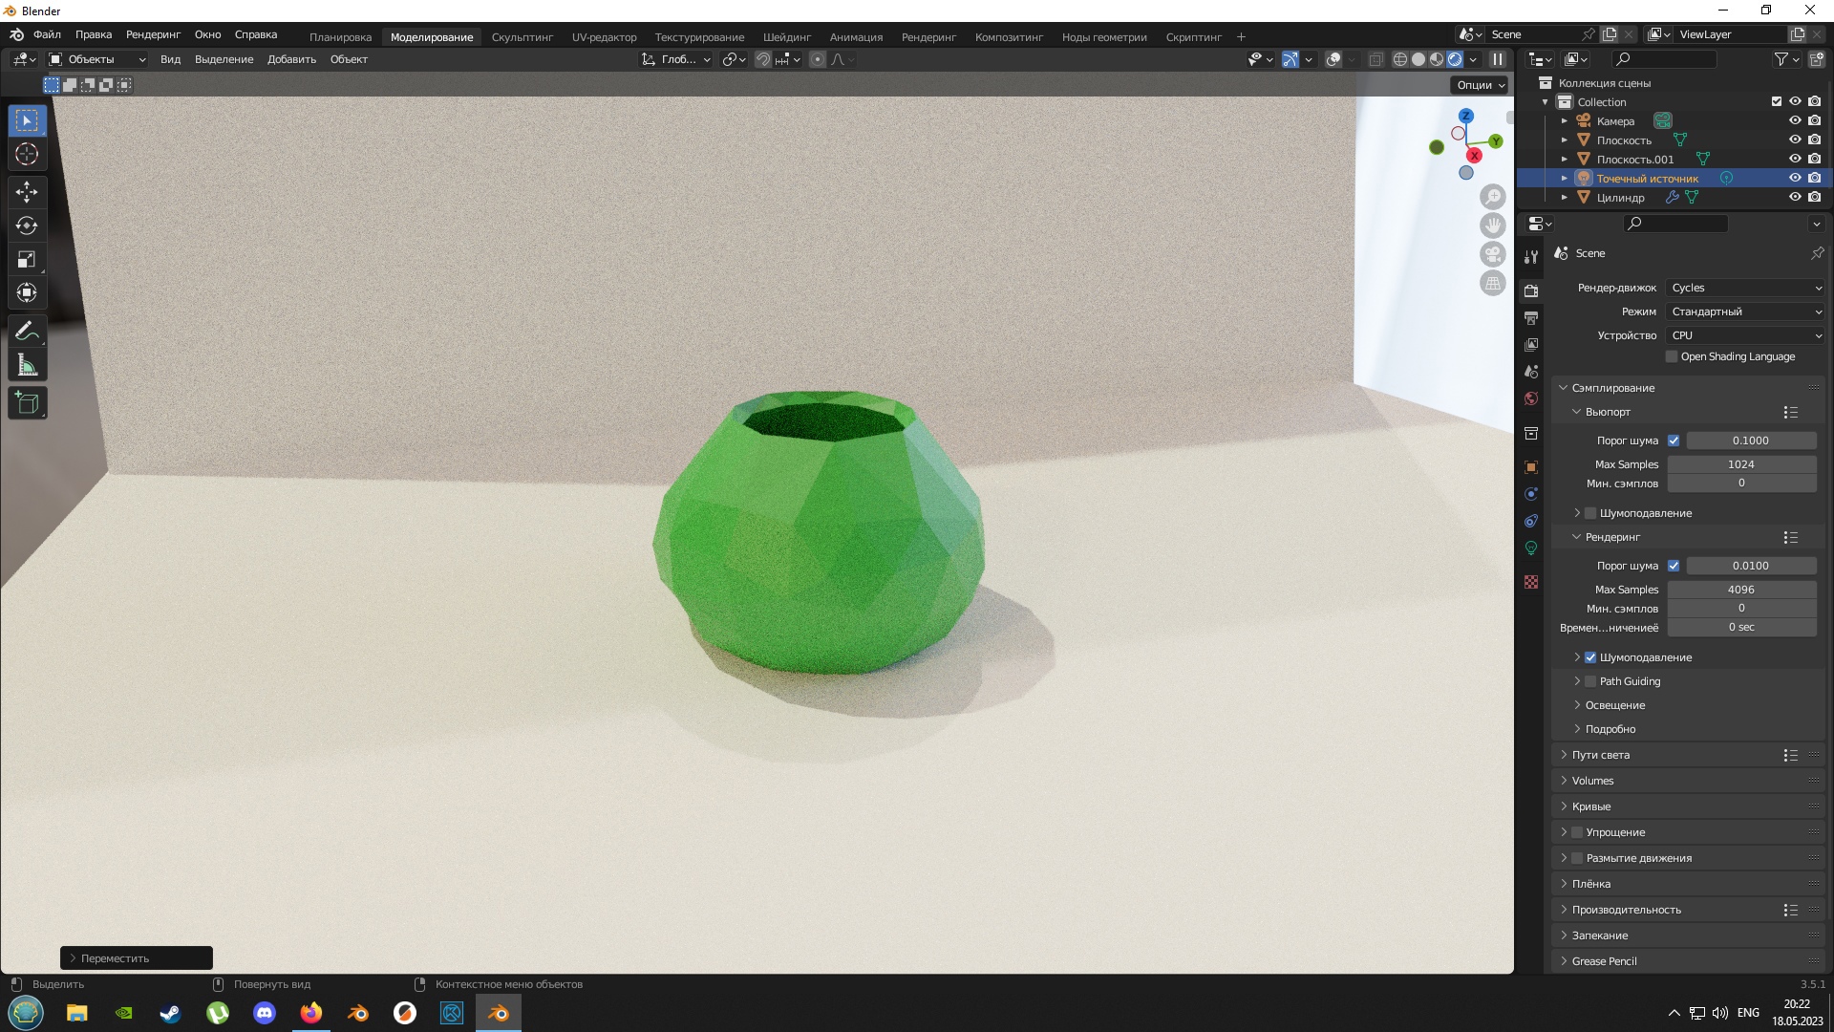Select the Scale tool

point(27,259)
